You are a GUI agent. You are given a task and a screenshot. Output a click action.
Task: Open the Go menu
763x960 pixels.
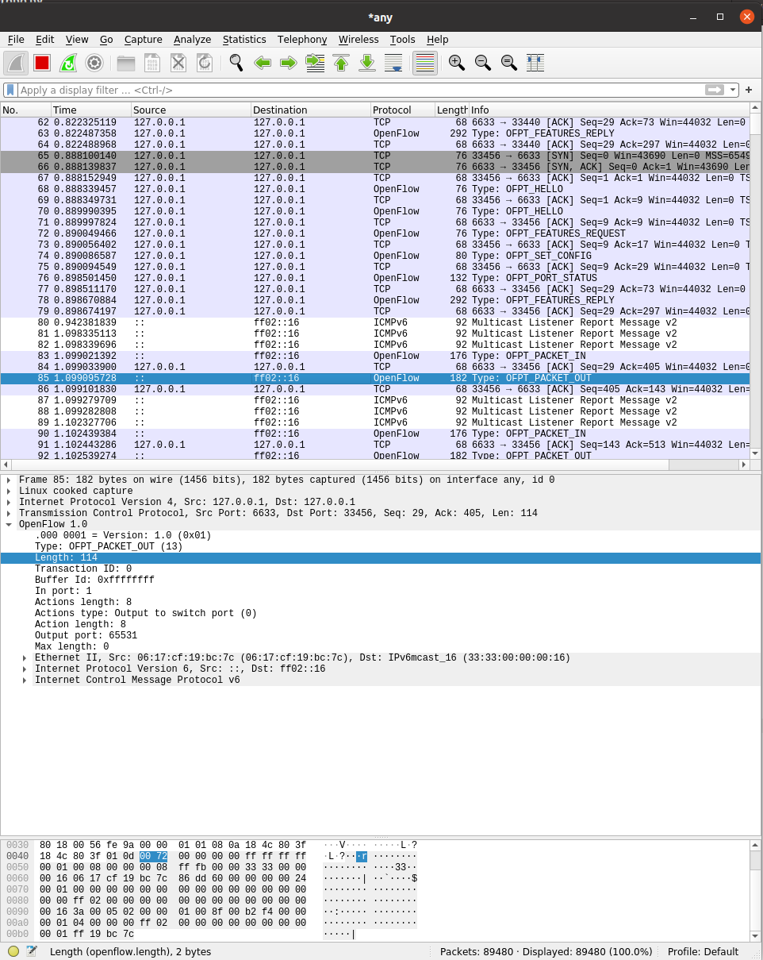point(106,39)
